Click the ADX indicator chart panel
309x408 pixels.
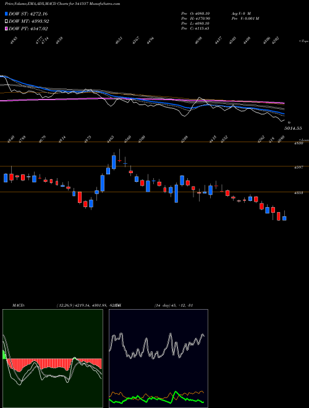(x=158, y=359)
